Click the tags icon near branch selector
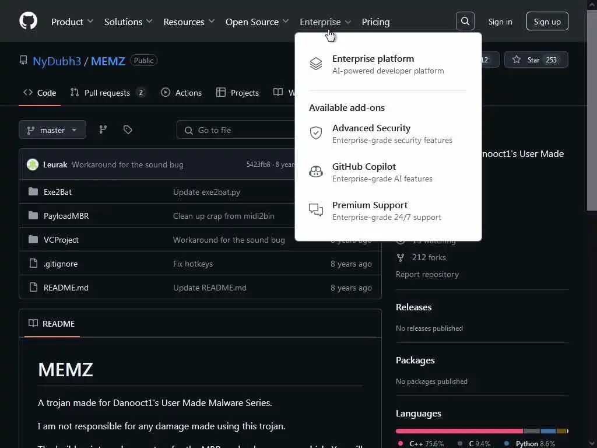This screenshot has height=448, width=597. [x=128, y=129]
